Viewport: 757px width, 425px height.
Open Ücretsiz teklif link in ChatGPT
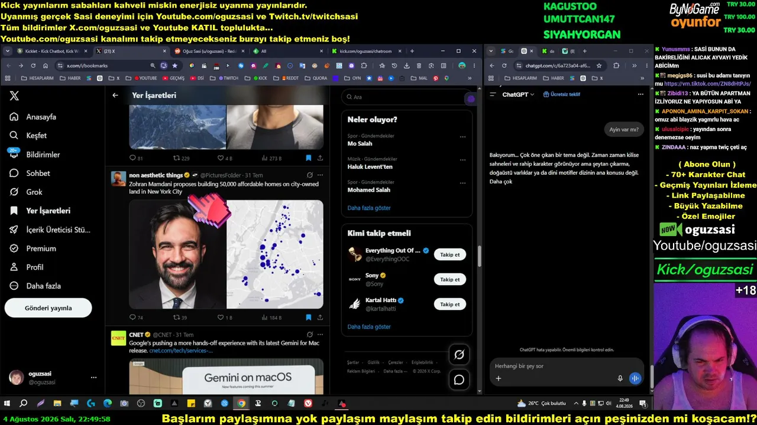point(562,94)
